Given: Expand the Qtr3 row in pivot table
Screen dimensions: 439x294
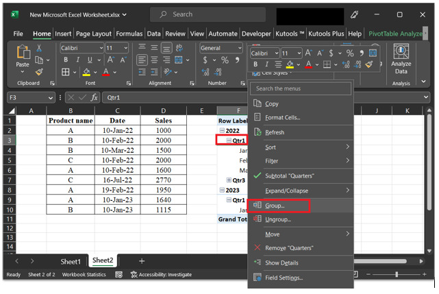Looking at the screenshot, I should (x=229, y=180).
